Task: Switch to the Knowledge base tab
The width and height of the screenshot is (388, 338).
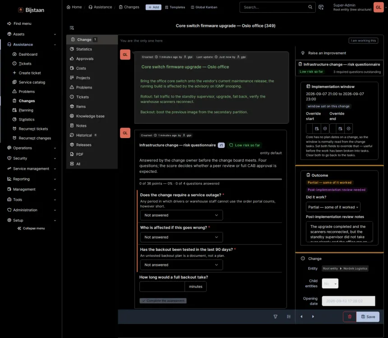Action: click(92, 116)
